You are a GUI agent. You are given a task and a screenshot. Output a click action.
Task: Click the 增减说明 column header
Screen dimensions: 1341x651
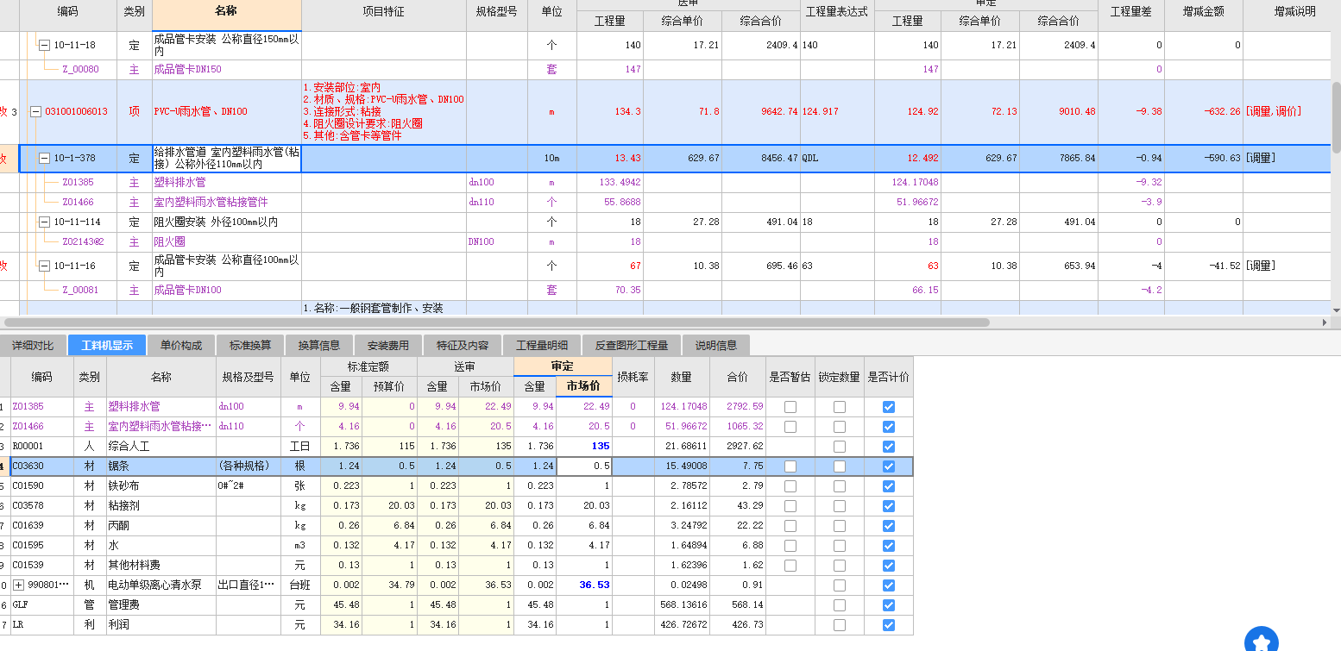pos(1293,12)
